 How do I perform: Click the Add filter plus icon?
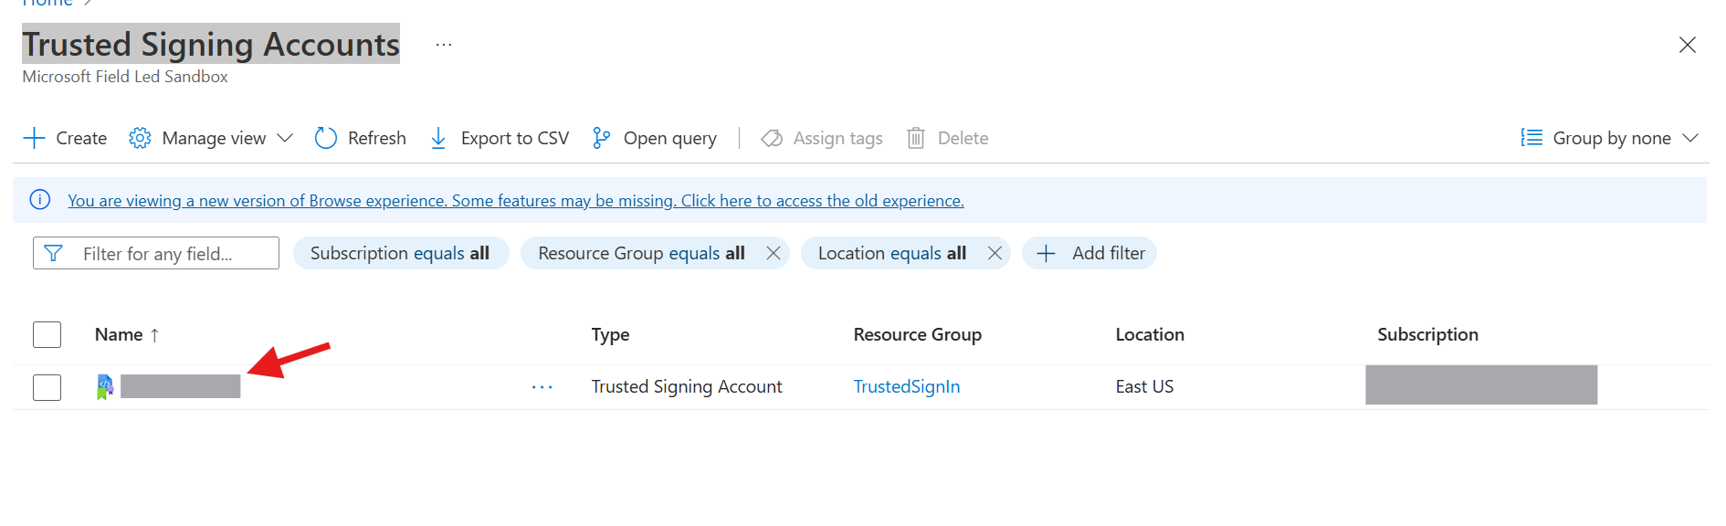(1047, 253)
